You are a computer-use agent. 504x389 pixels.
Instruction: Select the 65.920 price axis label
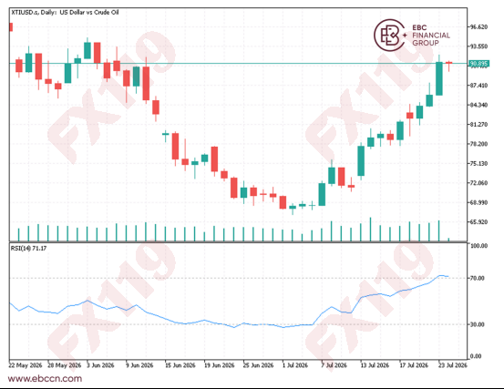coord(478,222)
